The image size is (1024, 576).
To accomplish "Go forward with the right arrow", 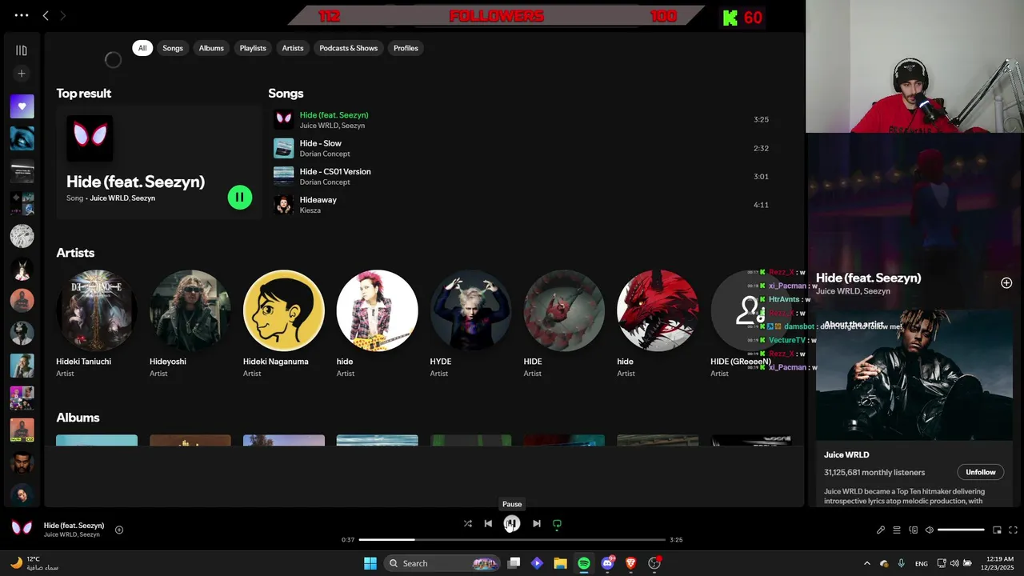I will [x=63, y=15].
